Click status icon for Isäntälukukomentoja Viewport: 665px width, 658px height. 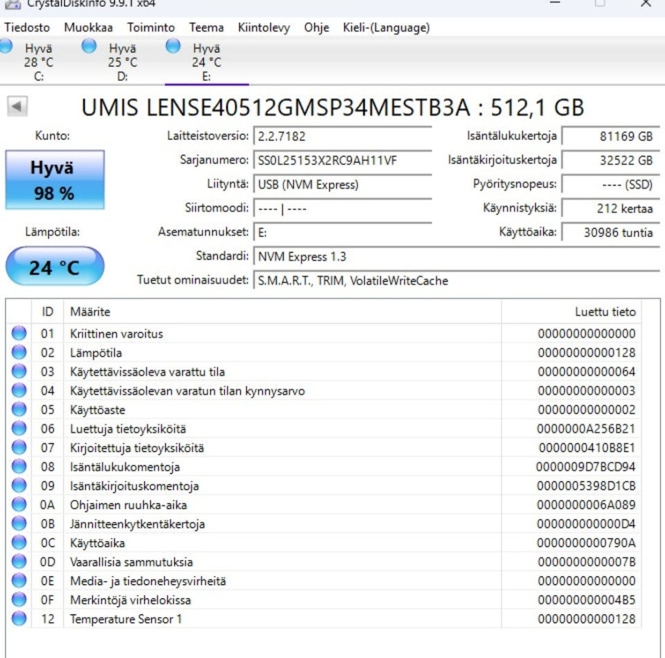(19, 467)
